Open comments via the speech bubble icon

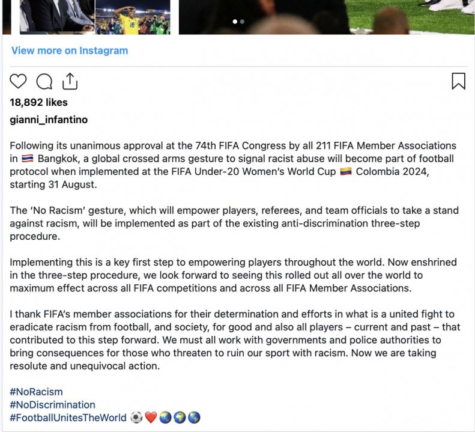(44, 81)
